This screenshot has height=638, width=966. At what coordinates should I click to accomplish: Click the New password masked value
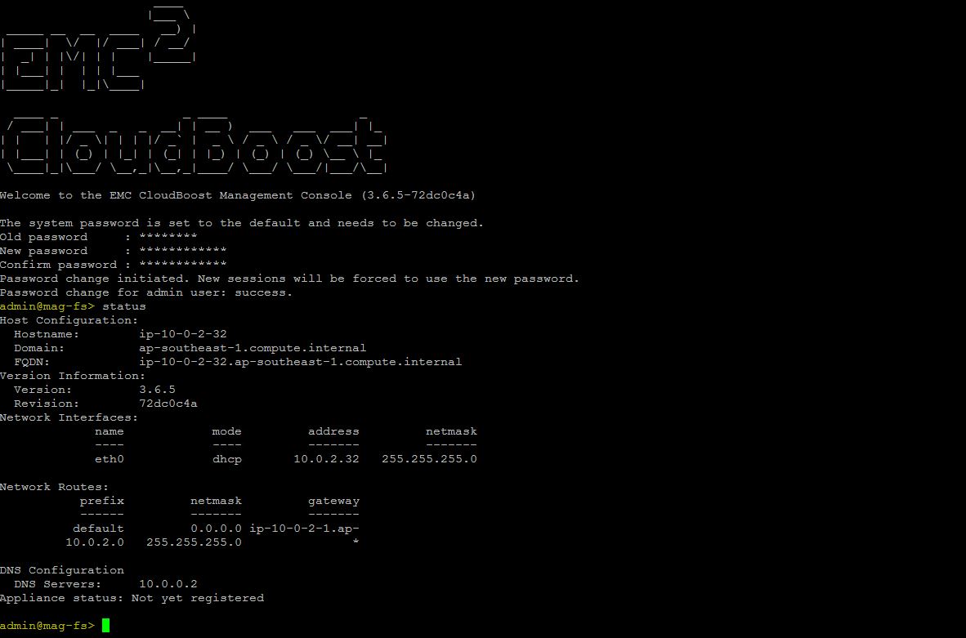point(182,251)
